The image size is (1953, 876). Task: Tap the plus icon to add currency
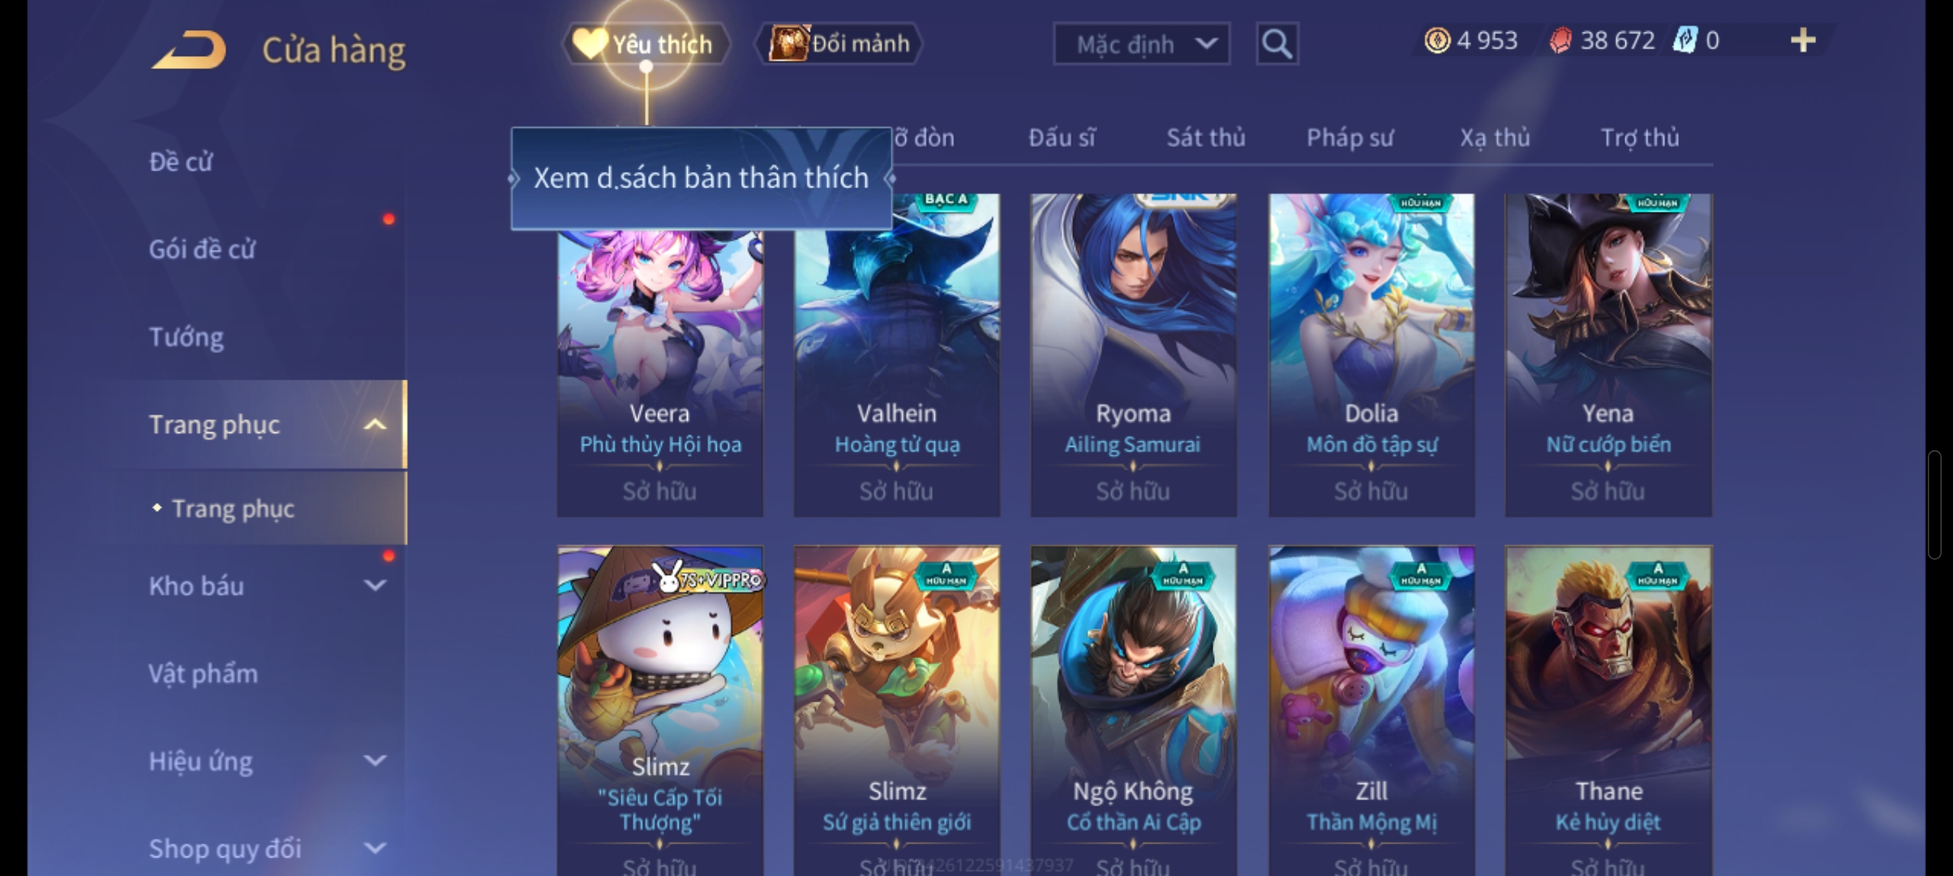coord(1802,41)
